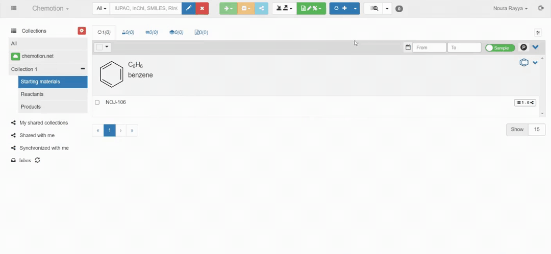
Task: Toggle the green Sample switch
Action: coord(499,48)
